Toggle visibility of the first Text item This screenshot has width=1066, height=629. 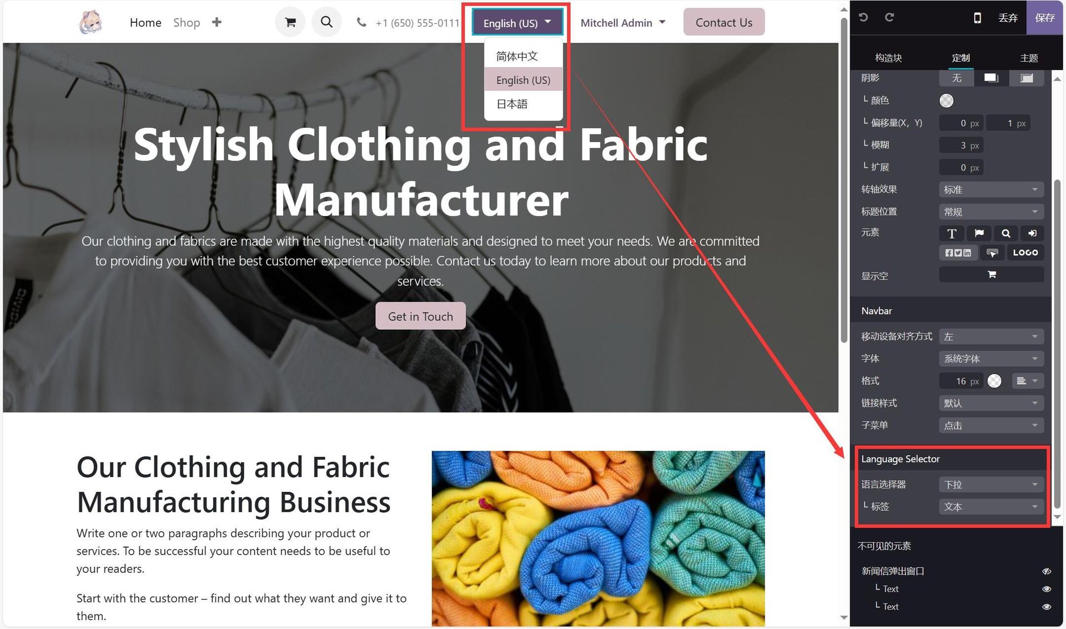coord(1046,589)
